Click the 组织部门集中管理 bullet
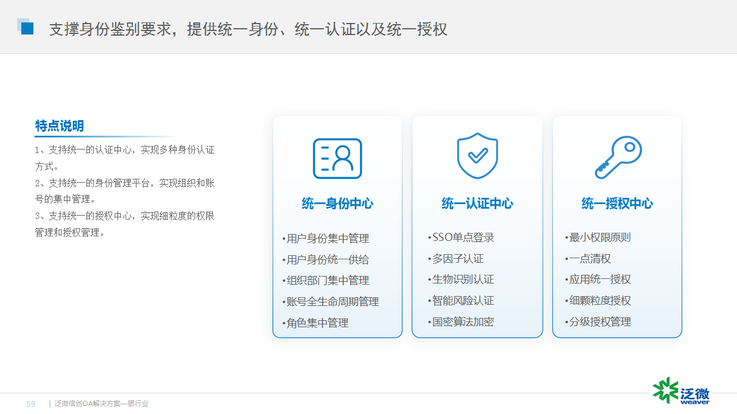 point(326,281)
